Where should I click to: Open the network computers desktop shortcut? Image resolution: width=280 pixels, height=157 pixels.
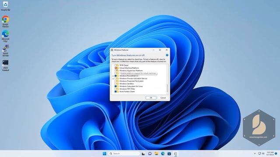6,51
